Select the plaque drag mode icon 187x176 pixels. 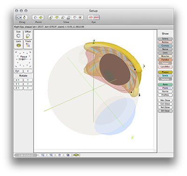click(x=25, y=17)
